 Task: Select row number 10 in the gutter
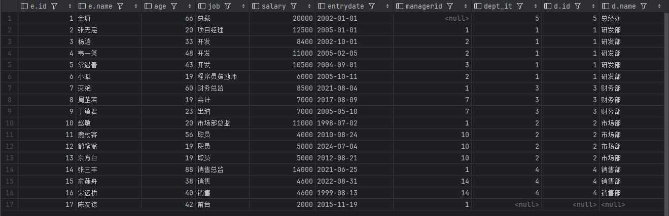9,123
